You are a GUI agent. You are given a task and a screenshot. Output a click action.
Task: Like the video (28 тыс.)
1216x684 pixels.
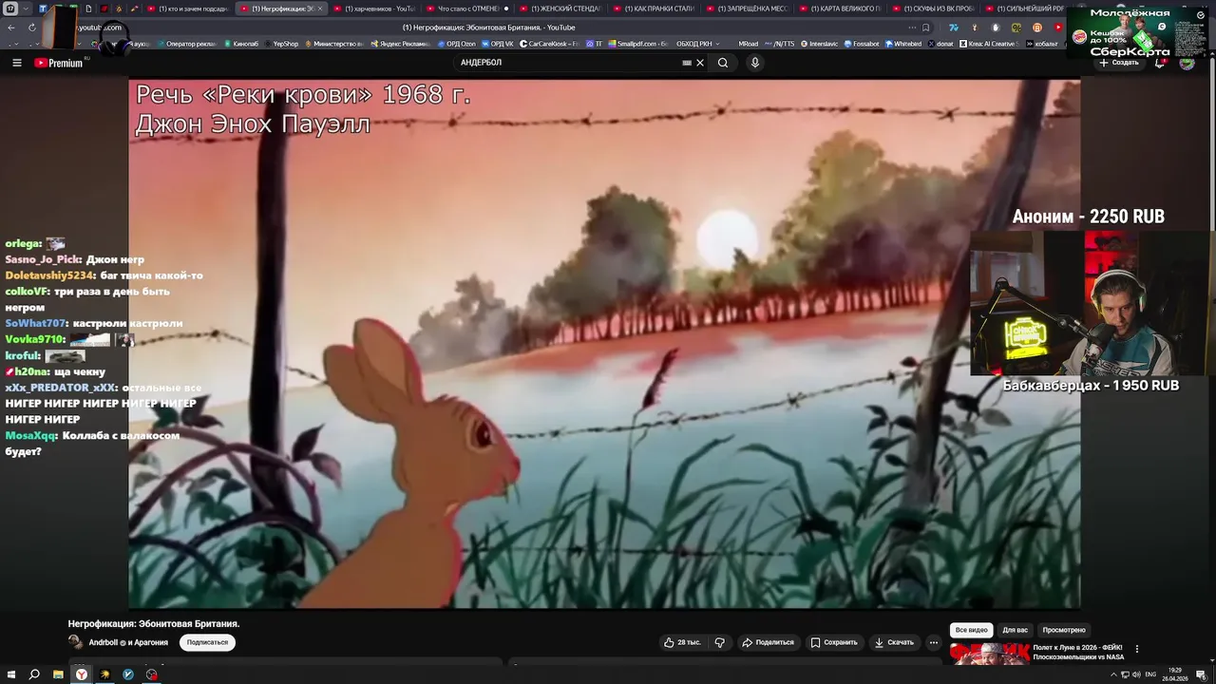point(682,642)
